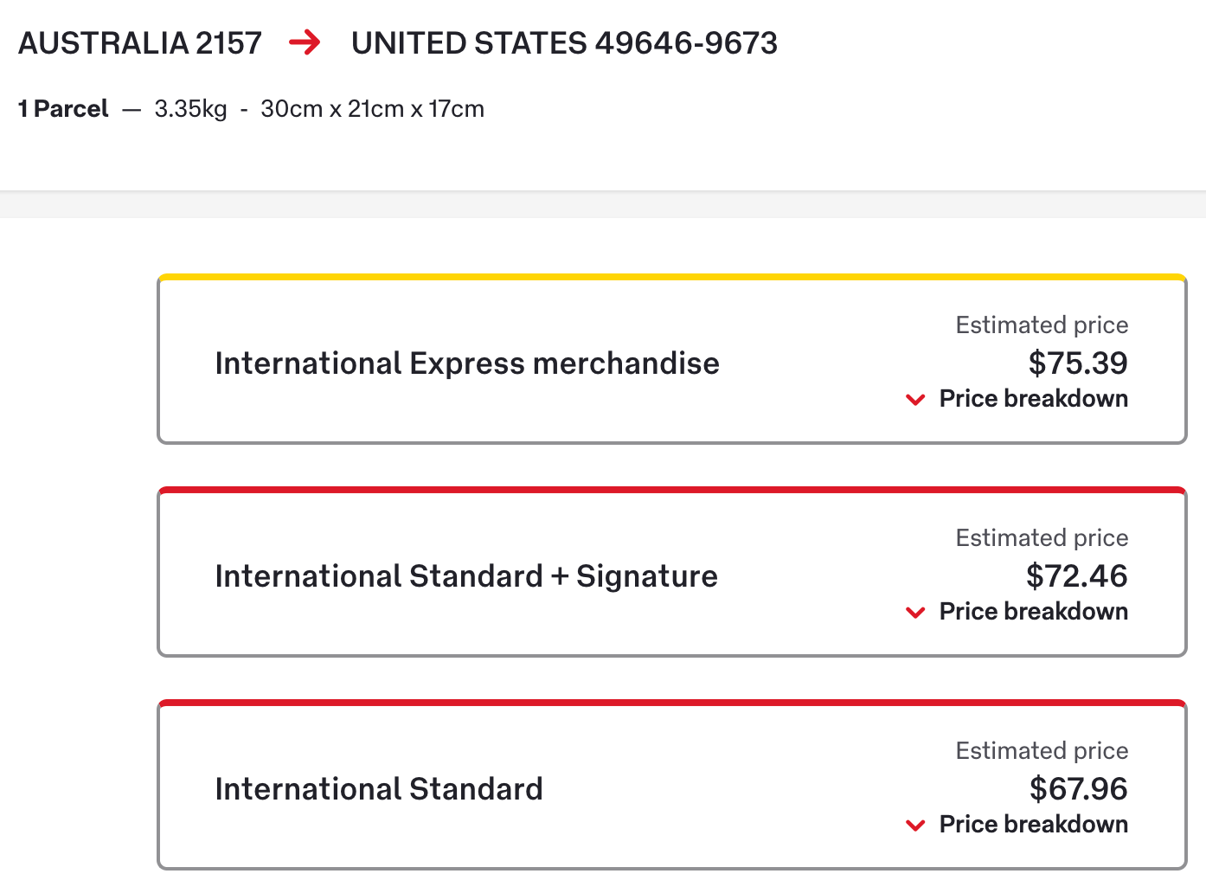Click the $75.39 estimated price

coord(1078,363)
